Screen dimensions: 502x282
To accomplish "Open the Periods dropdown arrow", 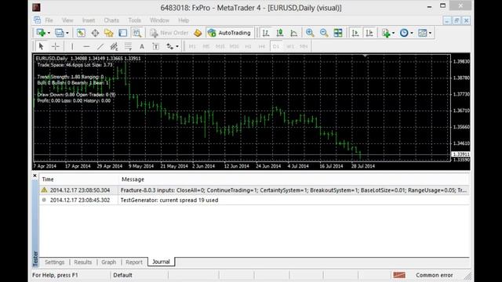I will pos(412,33).
